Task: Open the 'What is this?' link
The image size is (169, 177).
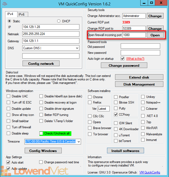Action: click(135, 59)
